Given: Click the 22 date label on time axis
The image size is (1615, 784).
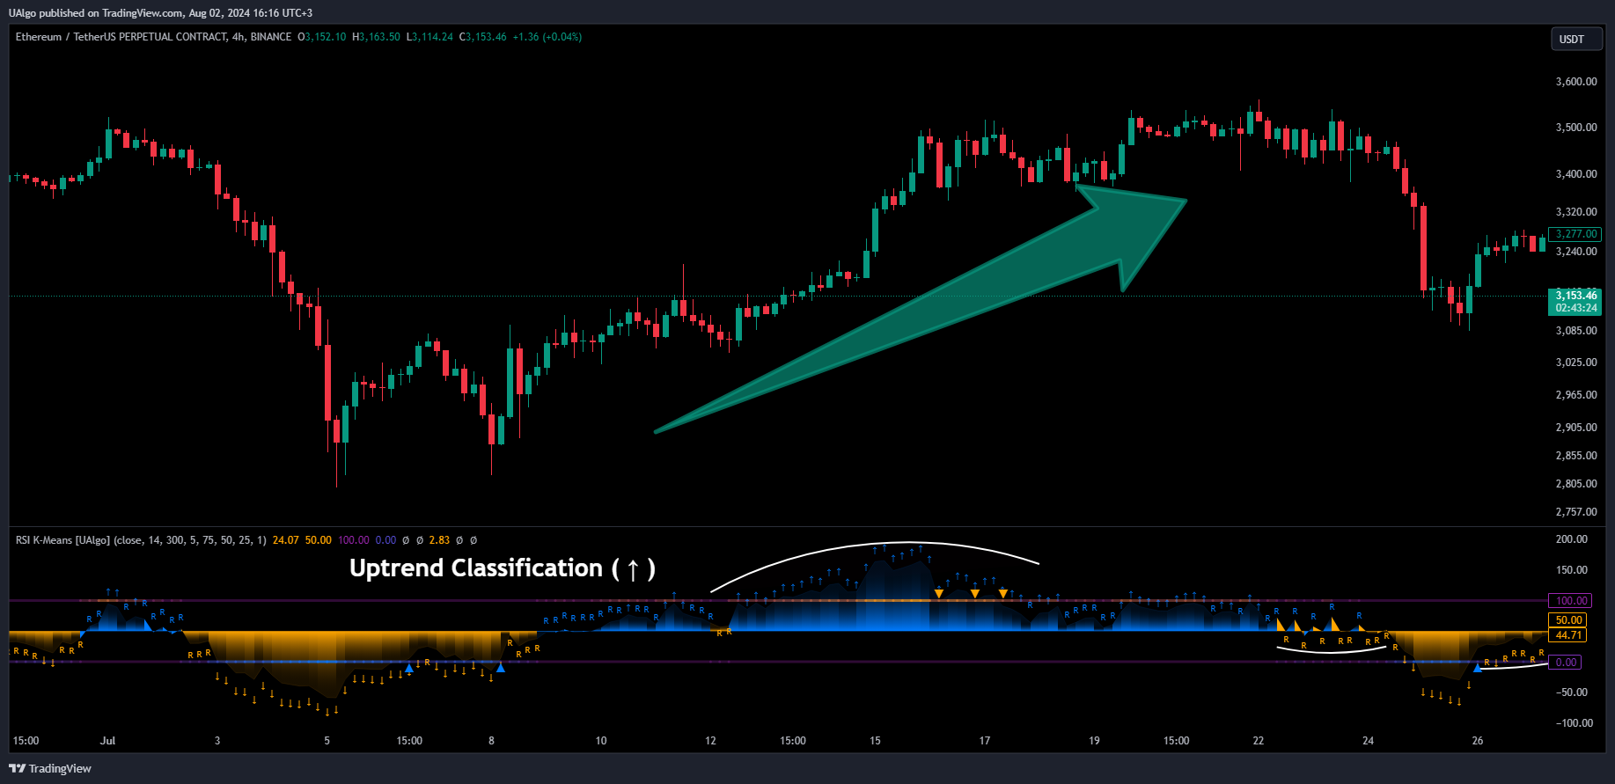Looking at the screenshot, I should [1259, 741].
